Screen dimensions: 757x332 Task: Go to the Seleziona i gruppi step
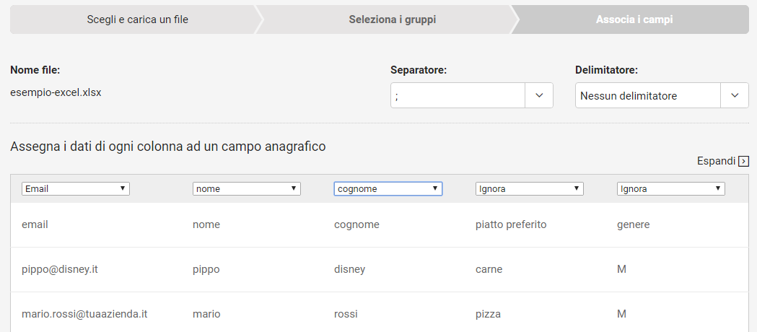coord(392,19)
